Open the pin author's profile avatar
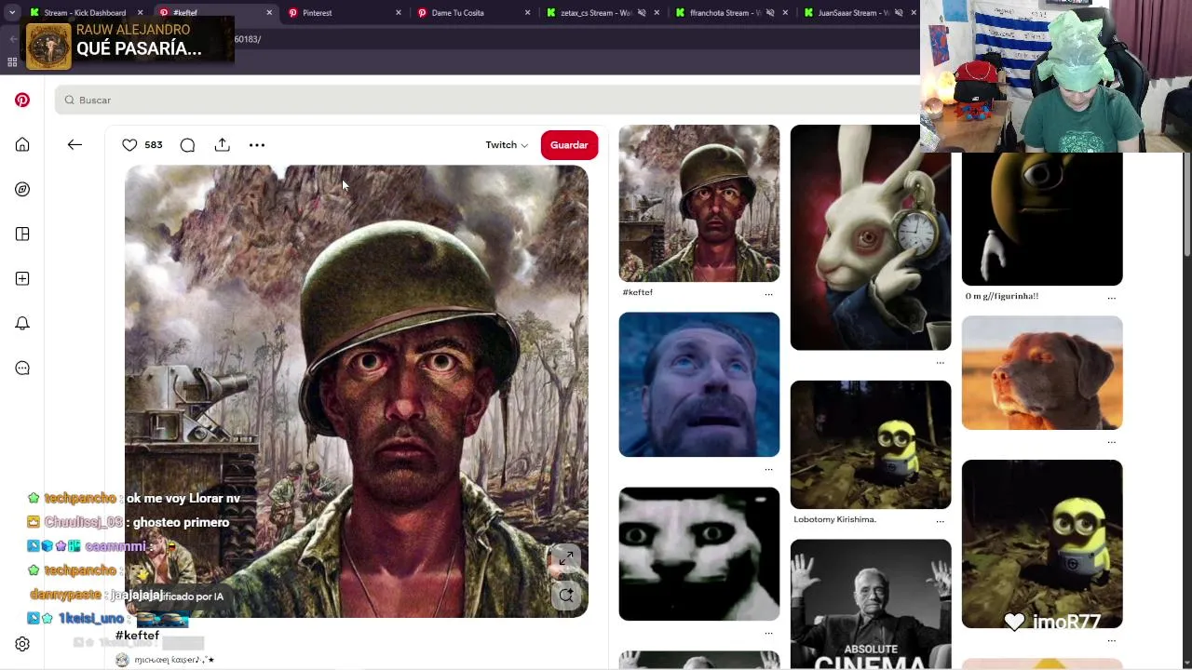 (122, 660)
